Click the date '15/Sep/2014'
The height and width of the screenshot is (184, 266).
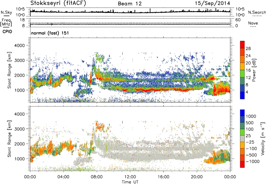coord(212,3)
